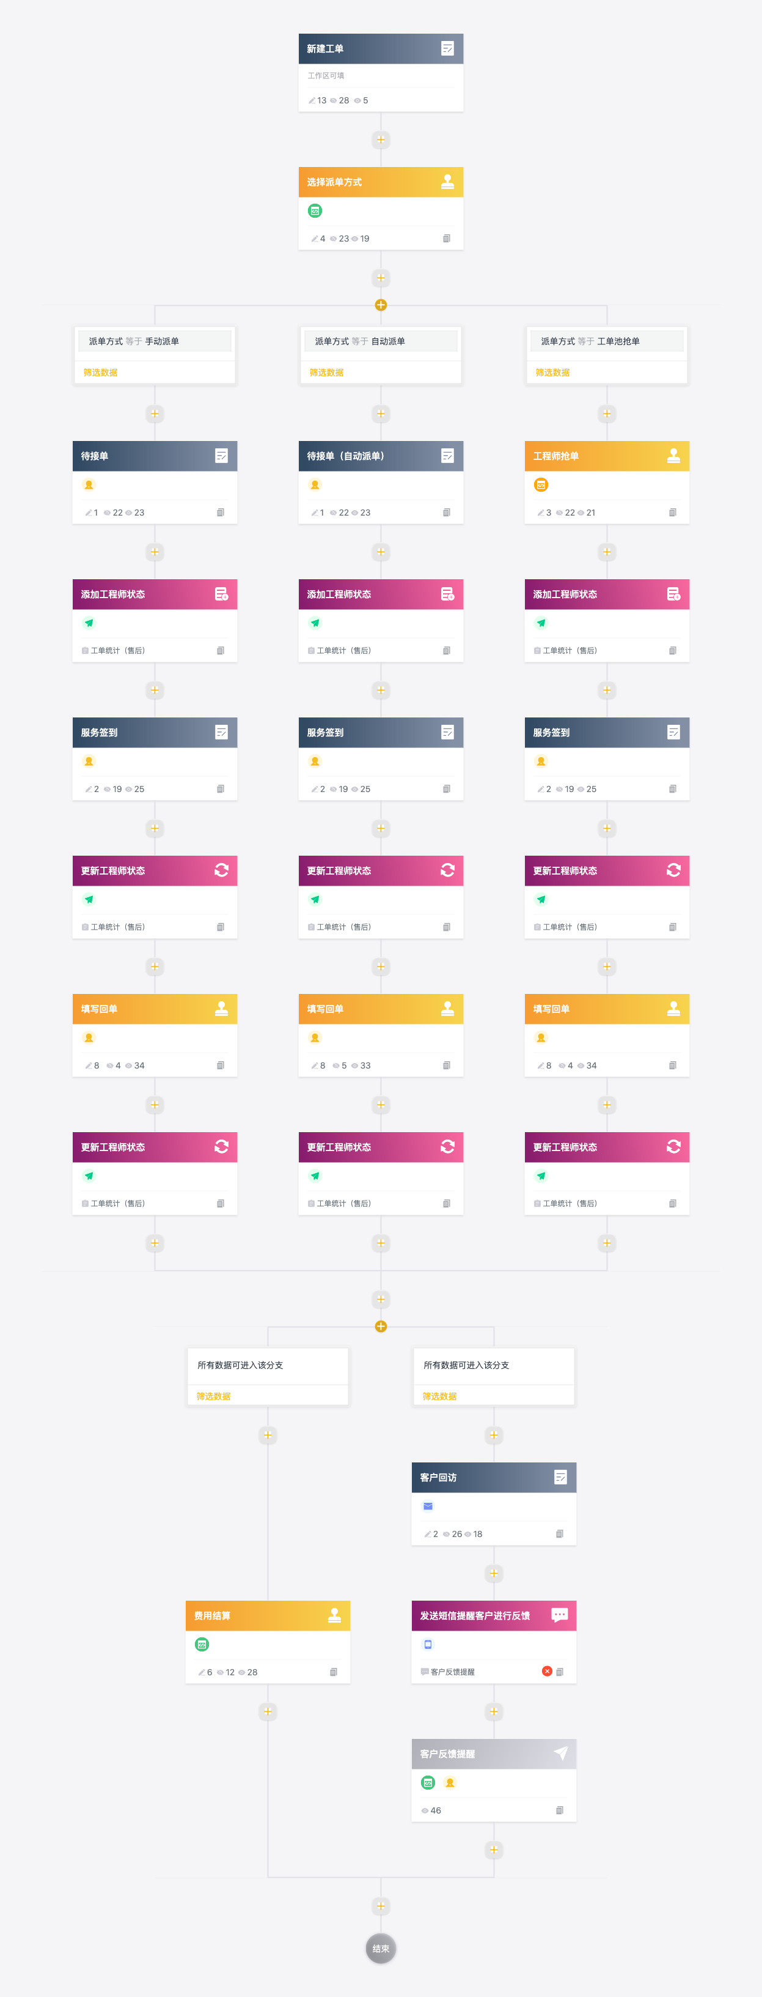Click the form icon on 新建工单 node
The image size is (762, 1997).
coord(447,48)
